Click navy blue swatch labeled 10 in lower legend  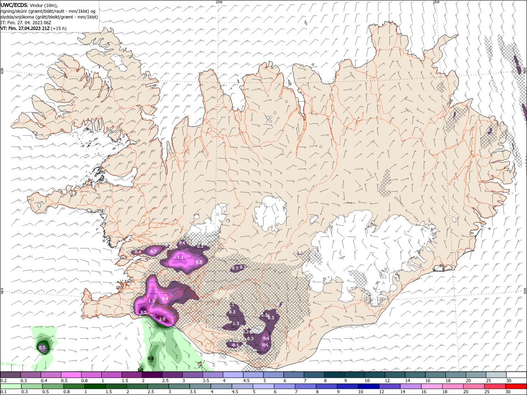[368, 386]
